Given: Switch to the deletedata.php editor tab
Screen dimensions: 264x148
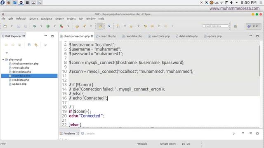Looking at the screenshot, I should [x=187, y=36].
